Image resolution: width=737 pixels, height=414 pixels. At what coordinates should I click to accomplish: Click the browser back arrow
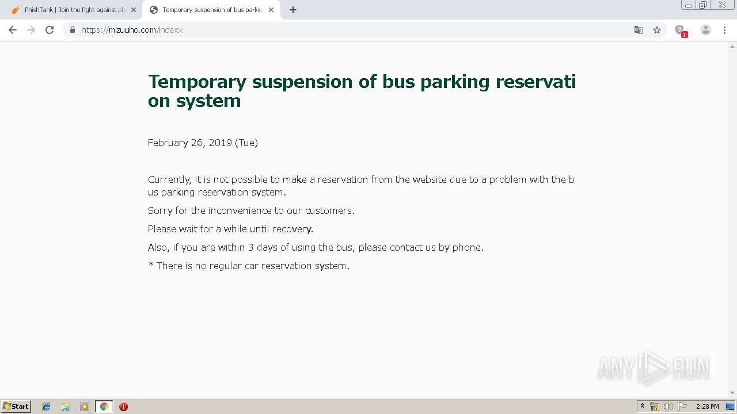pyautogui.click(x=13, y=30)
